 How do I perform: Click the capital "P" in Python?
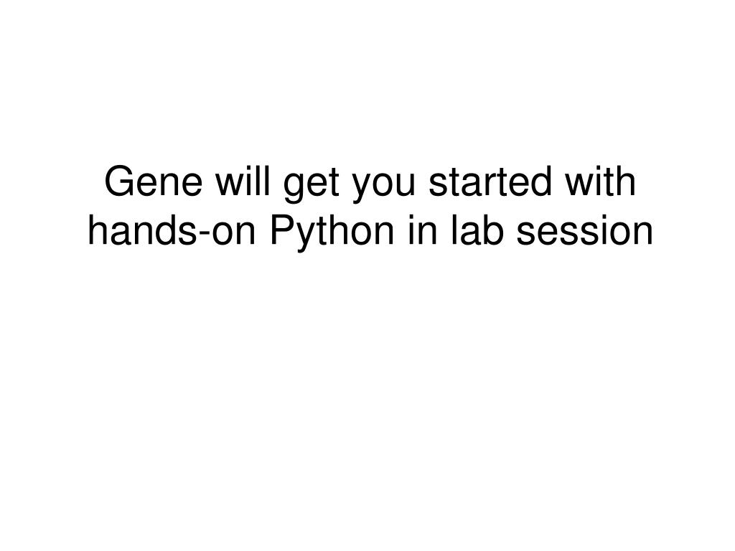(x=284, y=230)
